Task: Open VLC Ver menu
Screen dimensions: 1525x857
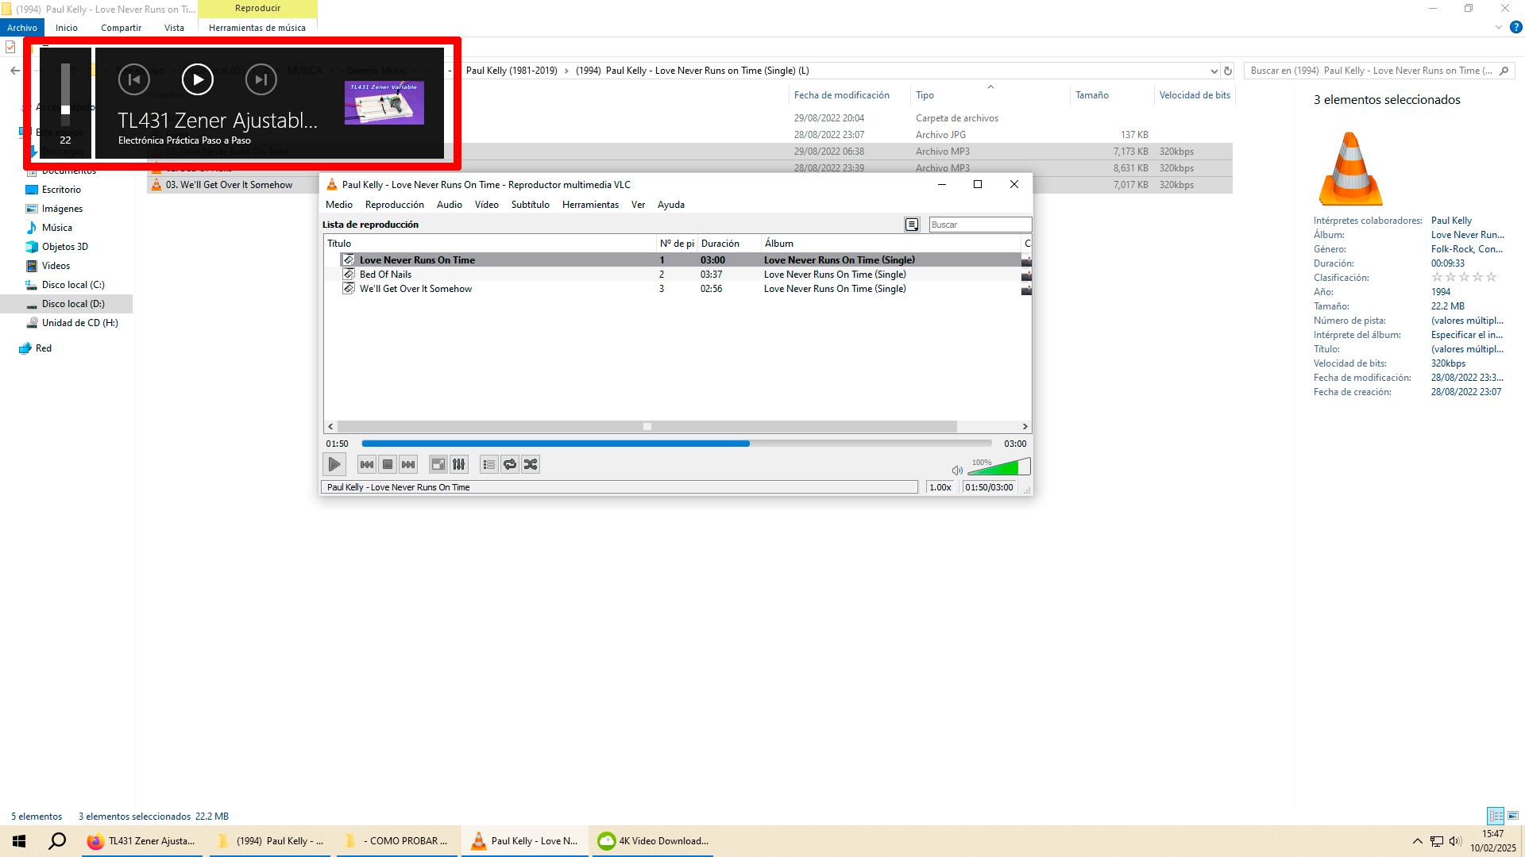Action: [638, 205]
